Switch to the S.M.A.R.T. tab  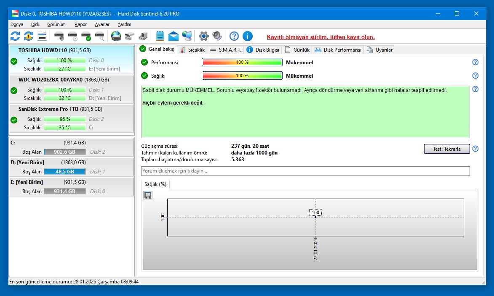click(226, 50)
